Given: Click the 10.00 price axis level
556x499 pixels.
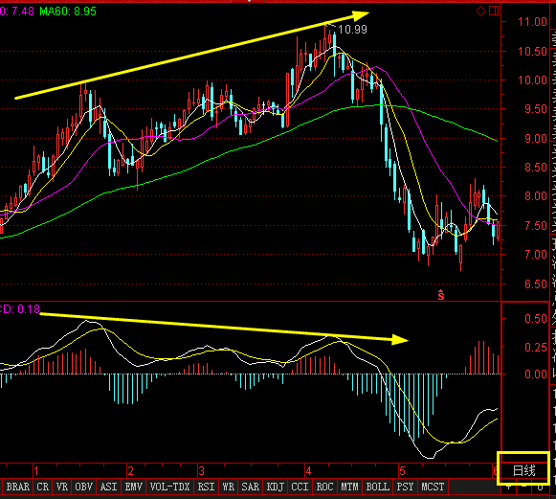Looking at the screenshot, I should click(532, 79).
